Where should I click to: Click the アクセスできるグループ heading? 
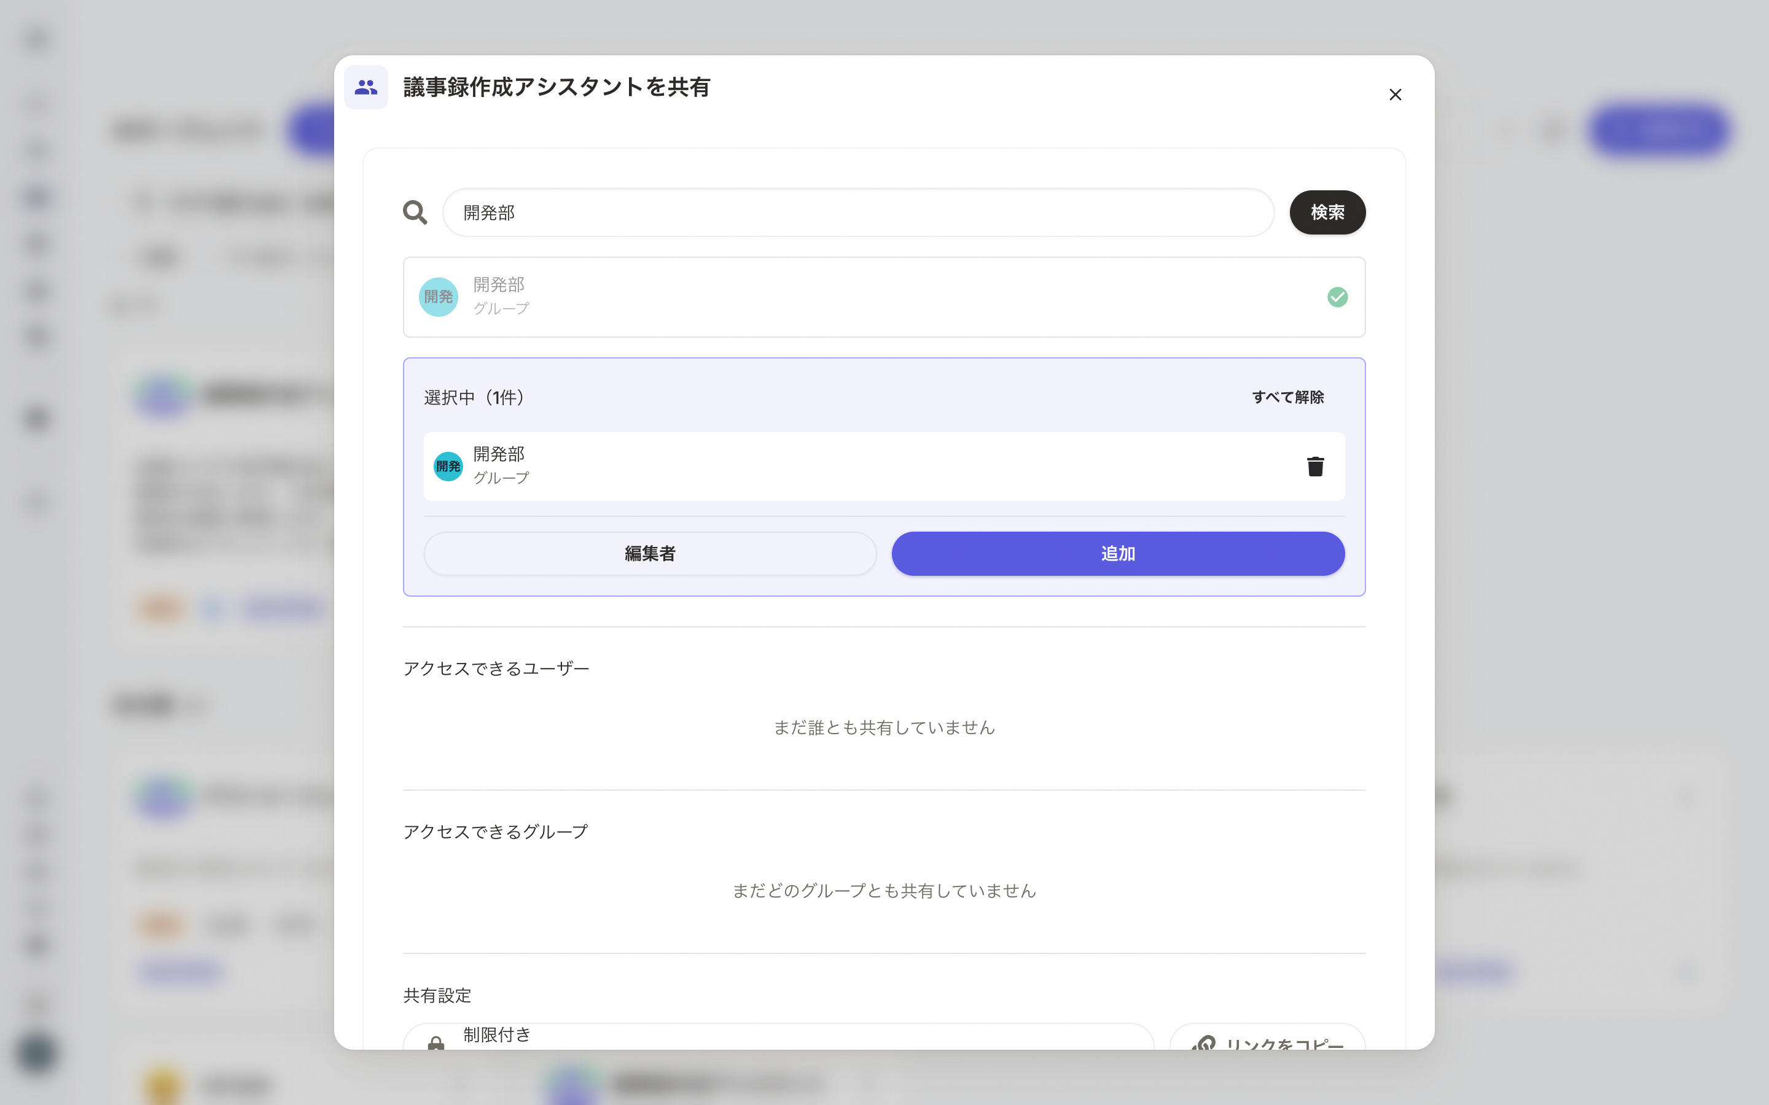(496, 832)
